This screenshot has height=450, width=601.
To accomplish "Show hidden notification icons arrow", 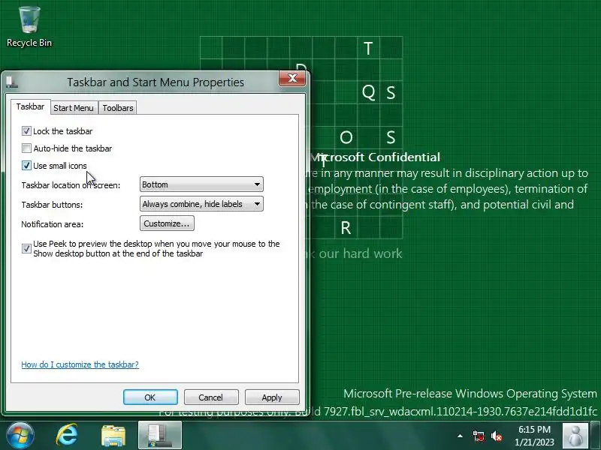I will [x=460, y=436].
